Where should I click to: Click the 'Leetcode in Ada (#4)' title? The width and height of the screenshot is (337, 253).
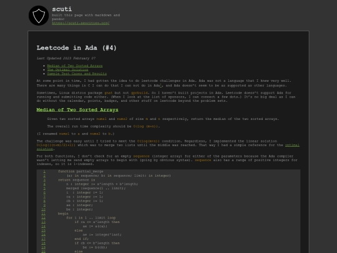pyautogui.click(x=77, y=47)
